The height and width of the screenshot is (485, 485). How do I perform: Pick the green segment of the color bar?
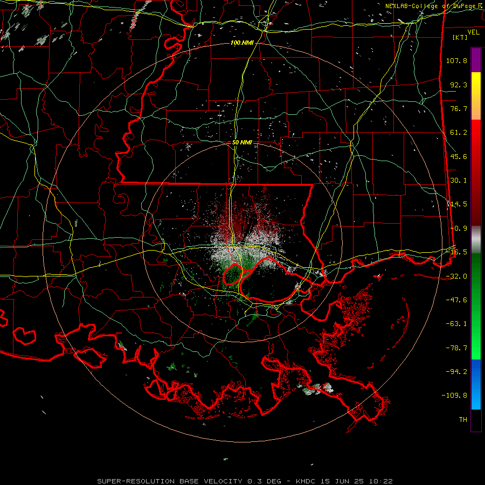(476, 306)
